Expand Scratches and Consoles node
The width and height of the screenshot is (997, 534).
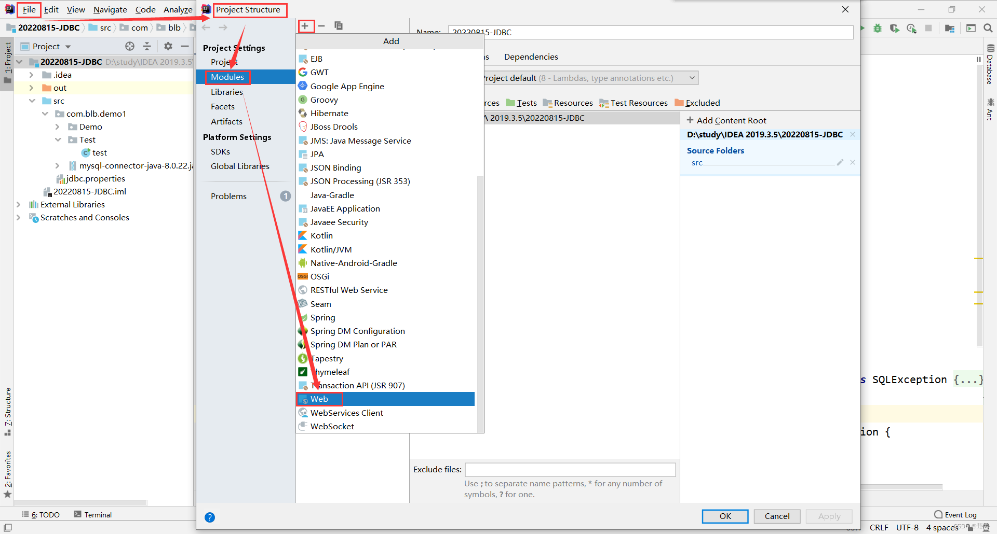(x=18, y=217)
